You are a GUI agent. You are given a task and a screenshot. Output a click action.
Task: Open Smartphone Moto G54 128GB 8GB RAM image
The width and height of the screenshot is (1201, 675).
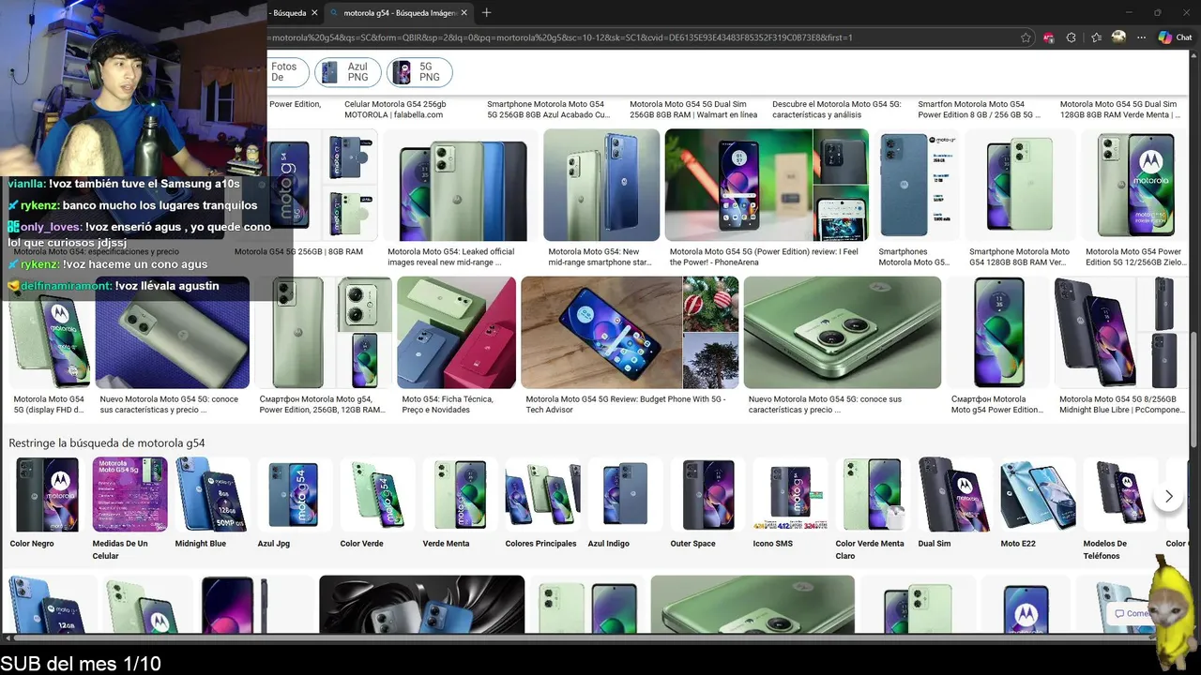coord(1020,185)
